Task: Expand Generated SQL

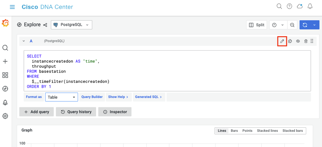Action: coord(149,97)
